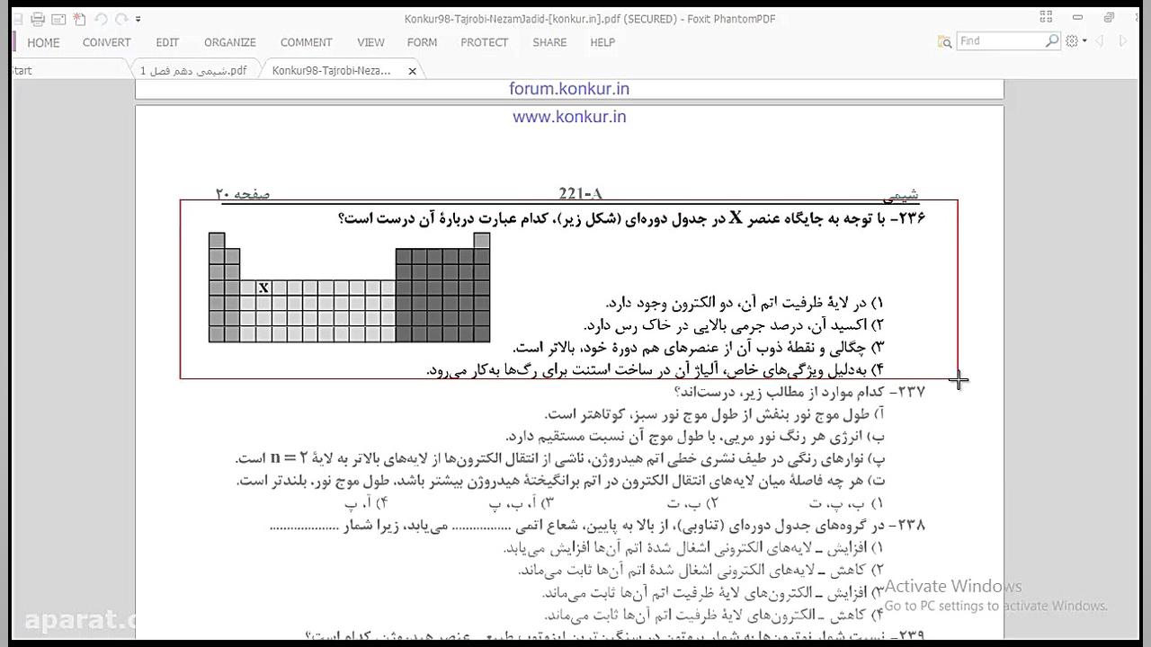Open full-text search with the folder-magnifier icon
This screenshot has width=1151, height=647.
(x=944, y=41)
